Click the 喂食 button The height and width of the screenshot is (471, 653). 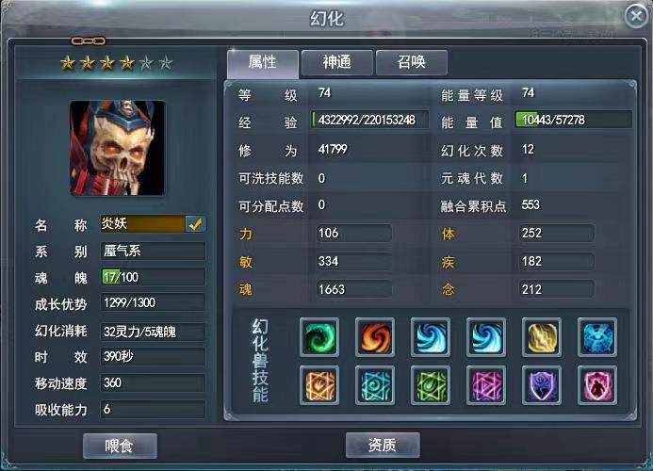click(120, 446)
